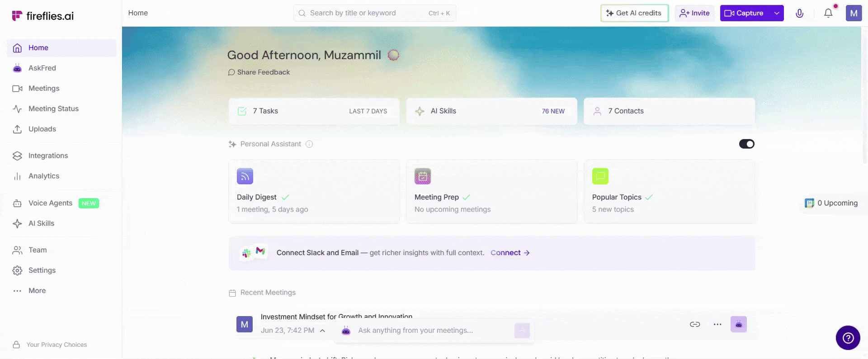Open the notifications bell

coord(828,13)
